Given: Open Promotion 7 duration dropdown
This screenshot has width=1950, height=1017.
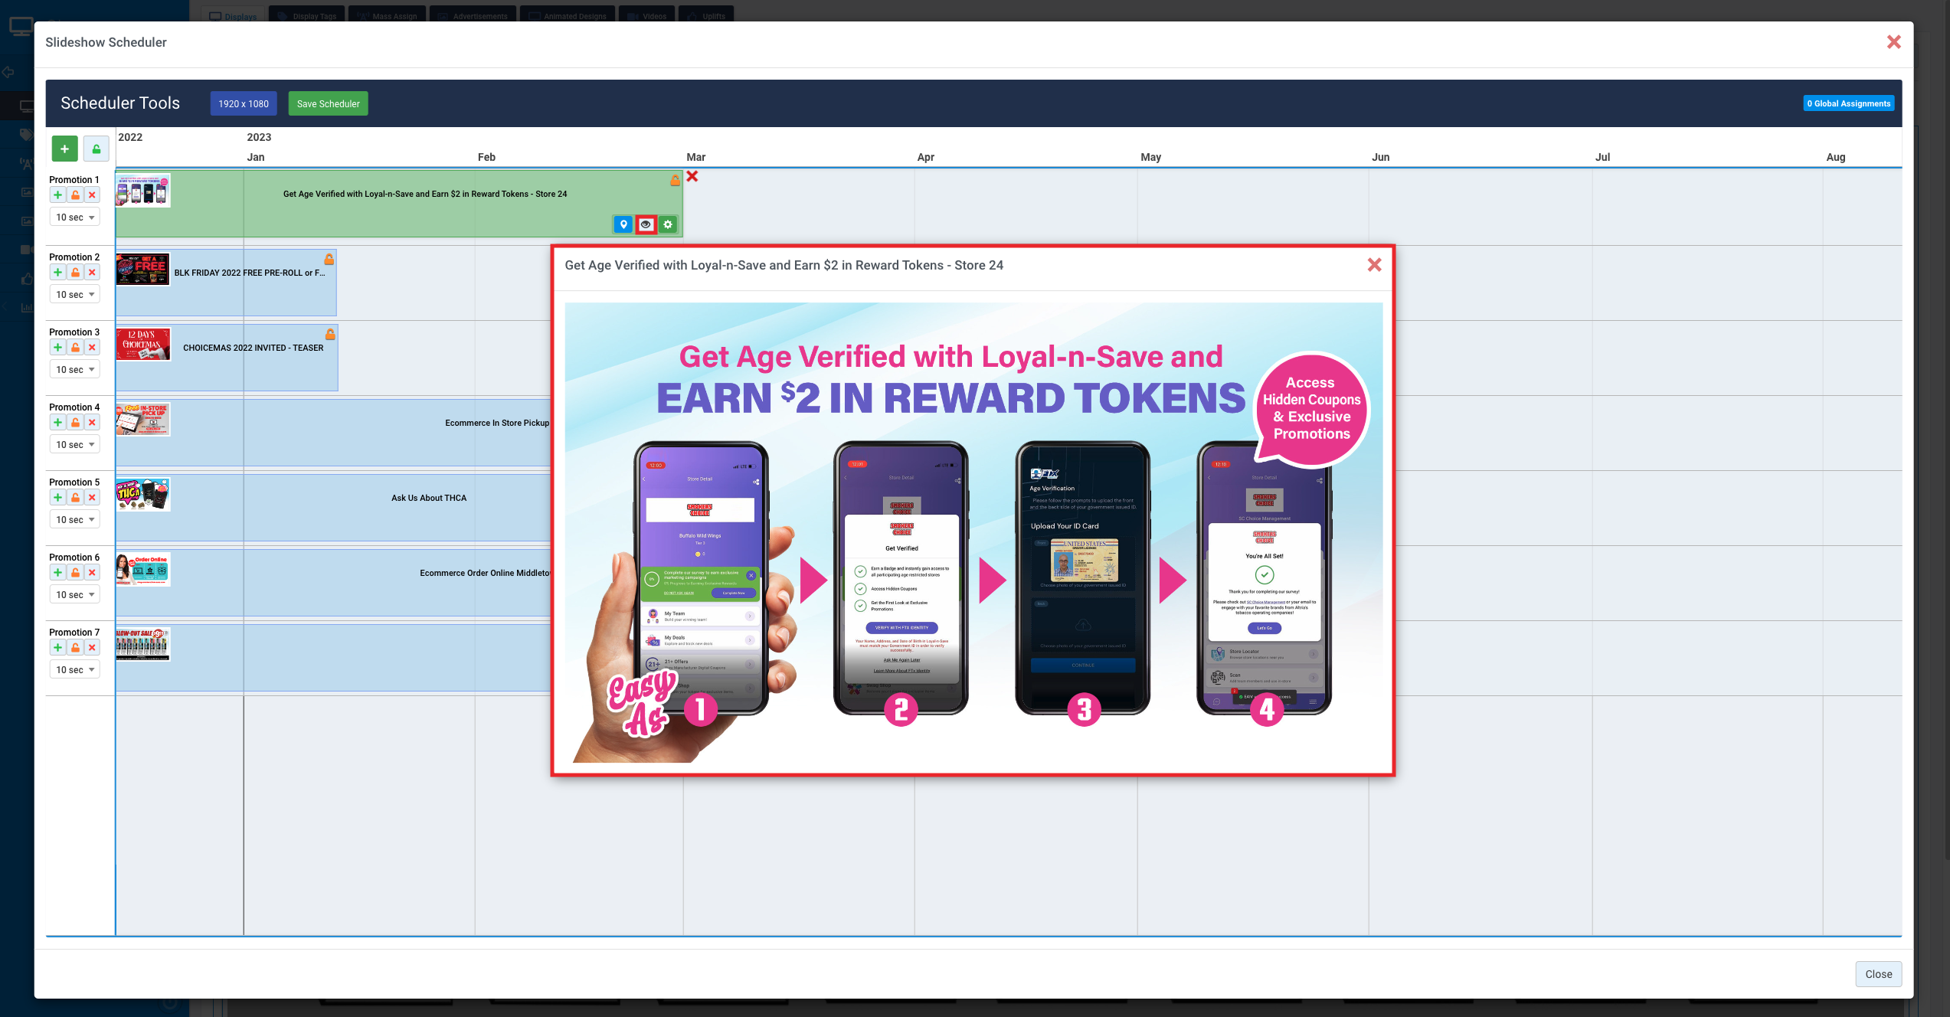Looking at the screenshot, I should click(x=75, y=670).
